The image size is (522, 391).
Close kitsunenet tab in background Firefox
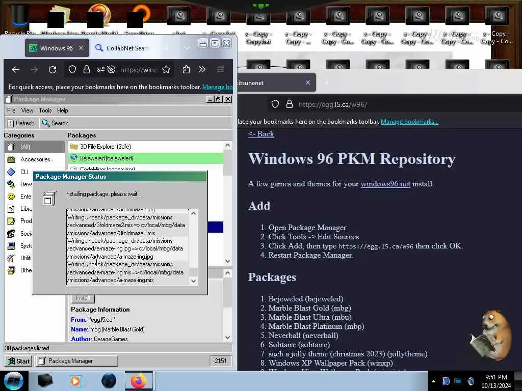[x=307, y=83]
